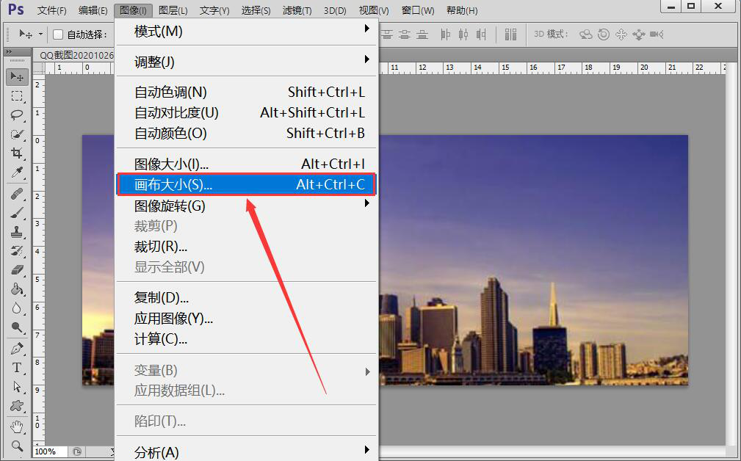The width and height of the screenshot is (741, 461).
Task: Select the Paint Bucket tool
Action: click(x=17, y=288)
